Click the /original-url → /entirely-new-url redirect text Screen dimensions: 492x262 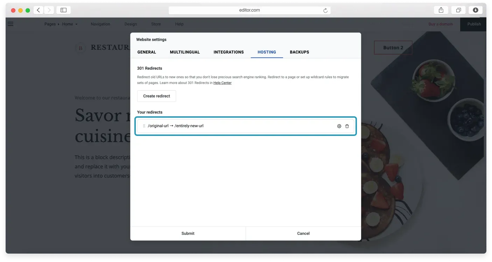click(176, 126)
